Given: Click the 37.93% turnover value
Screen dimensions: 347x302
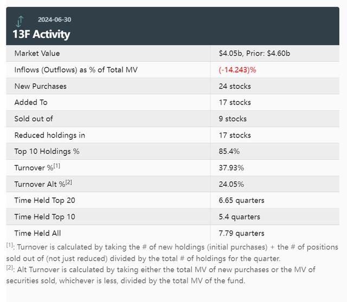Looking at the screenshot, I should [x=232, y=168].
